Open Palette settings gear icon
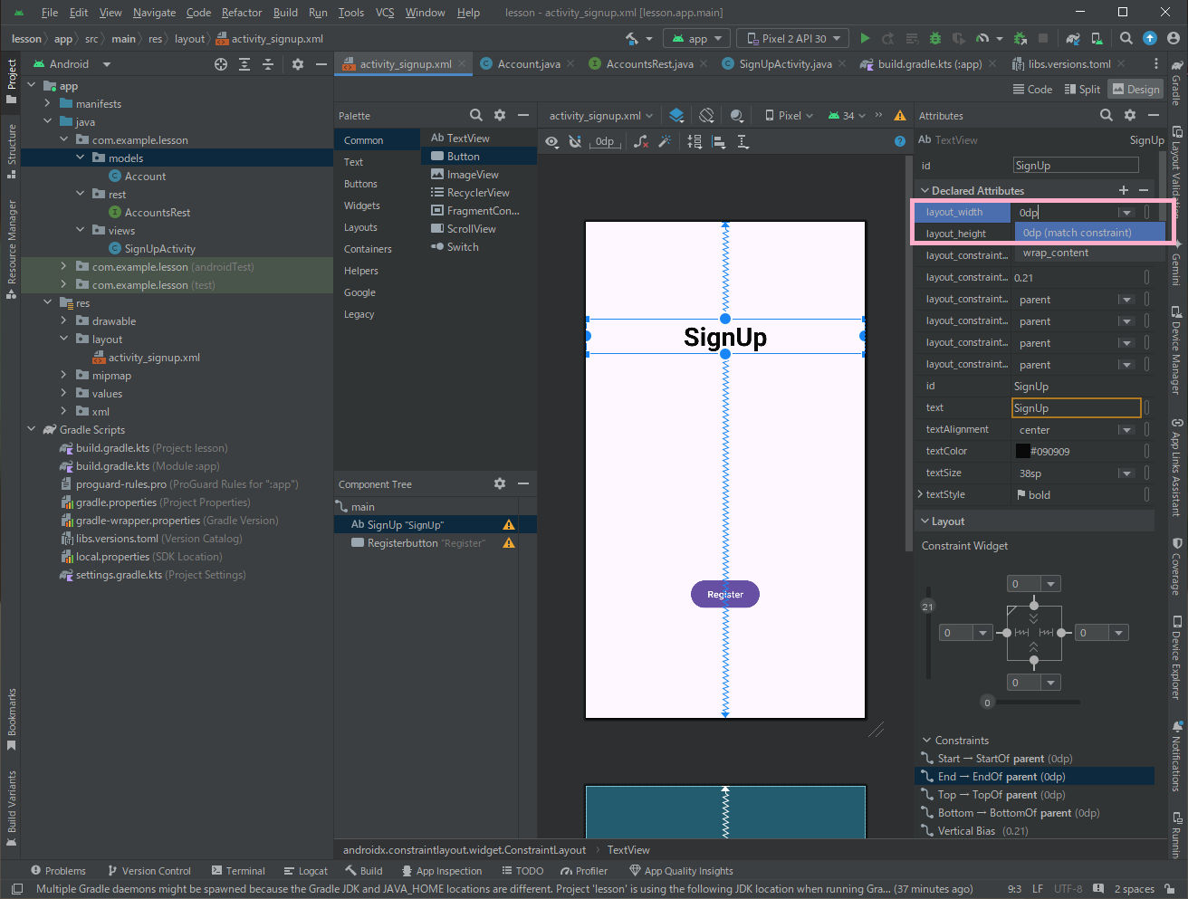 click(500, 115)
